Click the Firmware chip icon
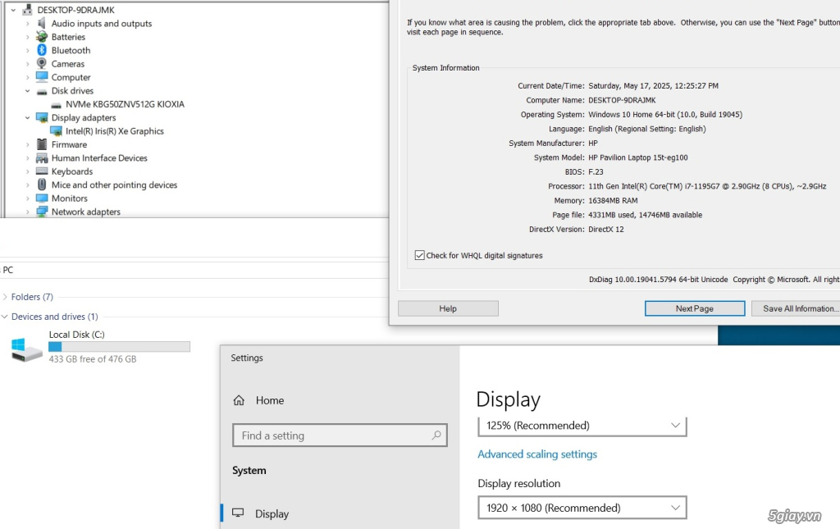The width and height of the screenshot is (840, 529). [x=42, y=144]
